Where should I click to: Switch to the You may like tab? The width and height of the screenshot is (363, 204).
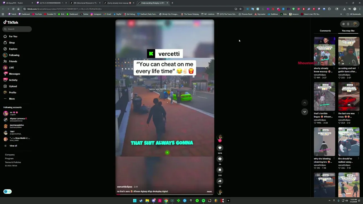tap(348, 31)
